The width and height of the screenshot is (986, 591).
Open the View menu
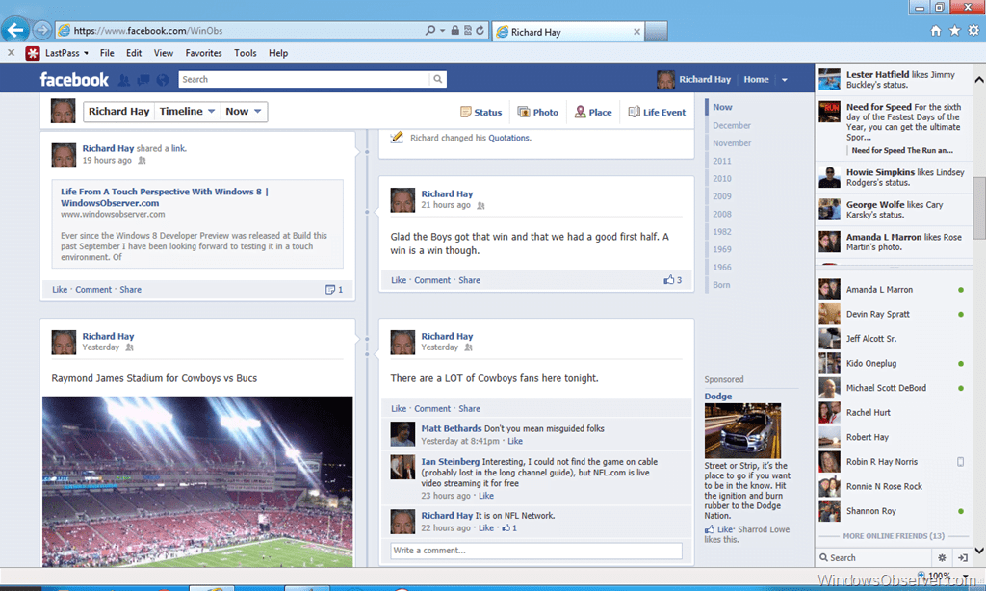(164, 54)
